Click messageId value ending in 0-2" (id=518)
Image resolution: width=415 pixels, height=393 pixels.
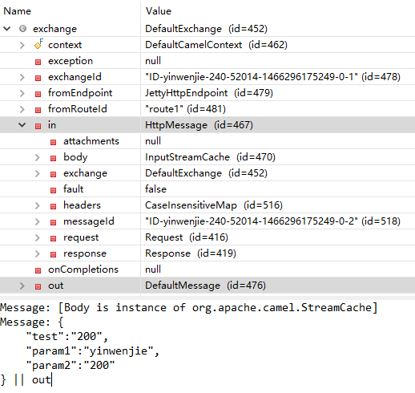pyautogui.click(x=272, y=221)
